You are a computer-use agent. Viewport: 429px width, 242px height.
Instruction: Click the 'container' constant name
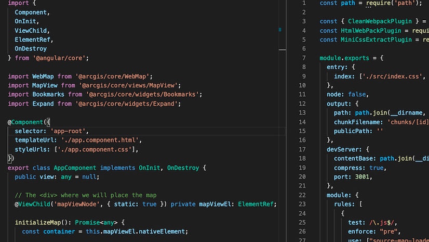[59, 232]
